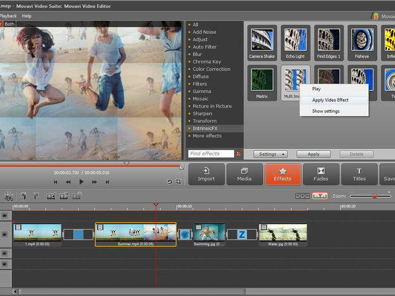Choose Apply Video Effect from context menu
This screenshot has height=296, width=395.
tap(334, 100)
